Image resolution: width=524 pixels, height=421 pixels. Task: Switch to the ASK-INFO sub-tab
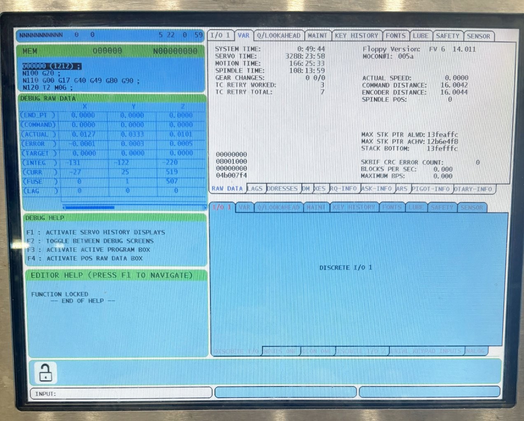tap(377, 189)
